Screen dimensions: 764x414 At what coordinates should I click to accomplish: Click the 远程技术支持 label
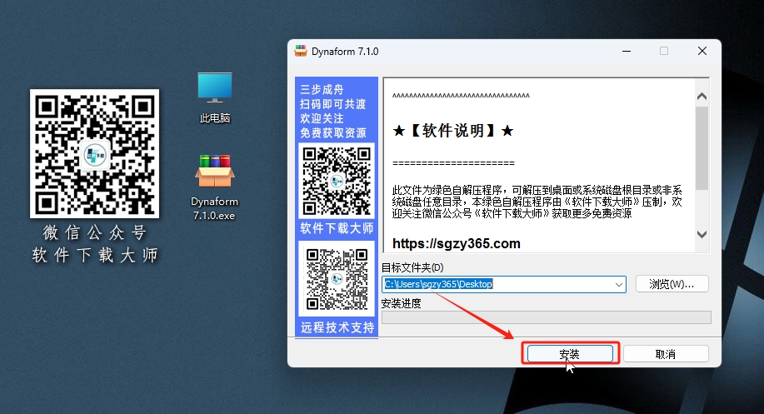337,327
